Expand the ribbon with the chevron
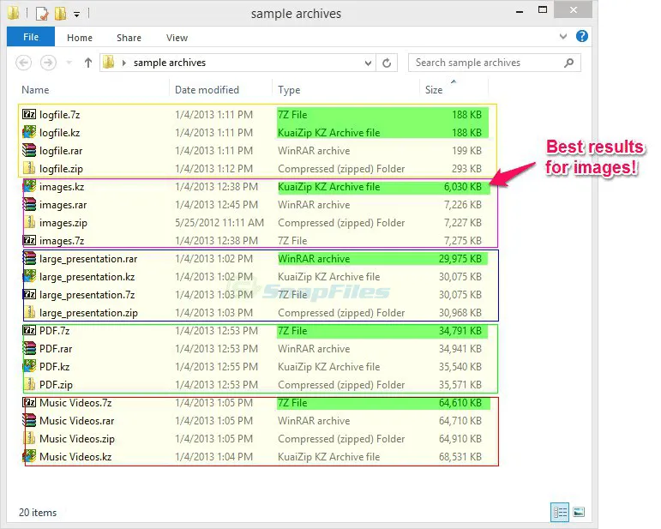Viewport: 661px width, 529px height. pyautogui.click(x=563, y=37)
